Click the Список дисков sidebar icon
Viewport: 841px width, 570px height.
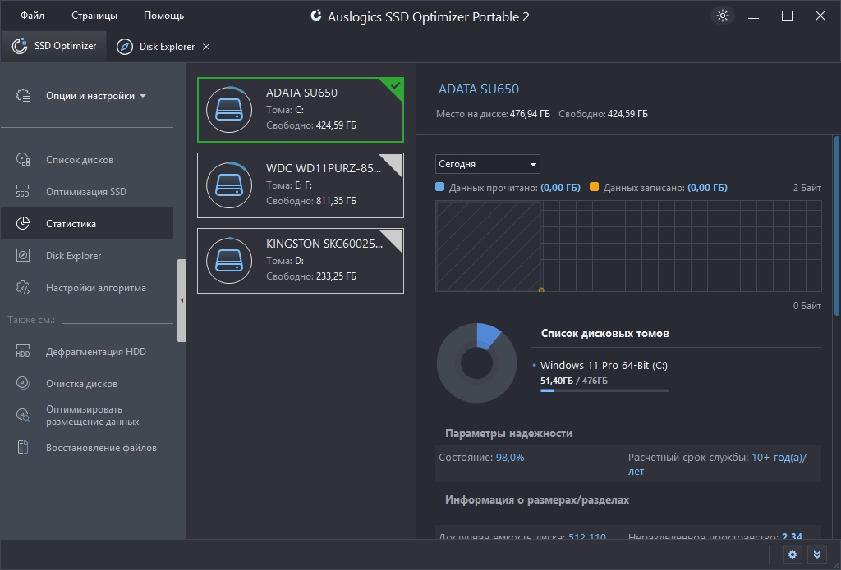click(23, 160)
